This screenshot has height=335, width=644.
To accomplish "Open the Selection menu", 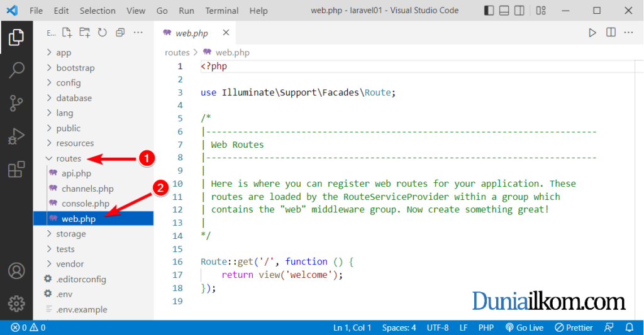I will tap(97, 11).
